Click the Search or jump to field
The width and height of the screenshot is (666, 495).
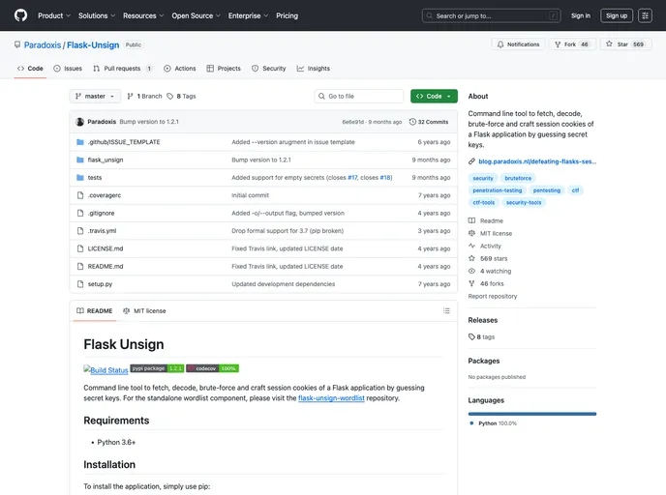pyautogui.click(x=491, y=15)
